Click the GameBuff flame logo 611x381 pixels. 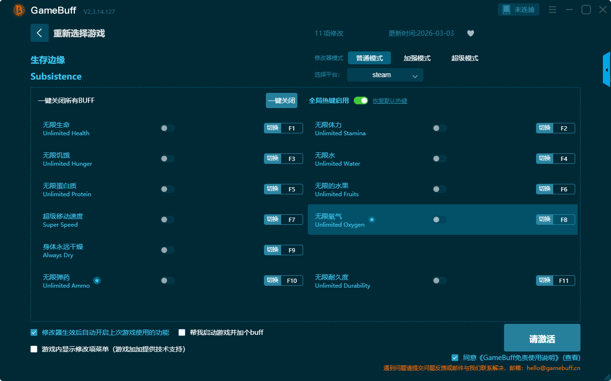[19, 10]
